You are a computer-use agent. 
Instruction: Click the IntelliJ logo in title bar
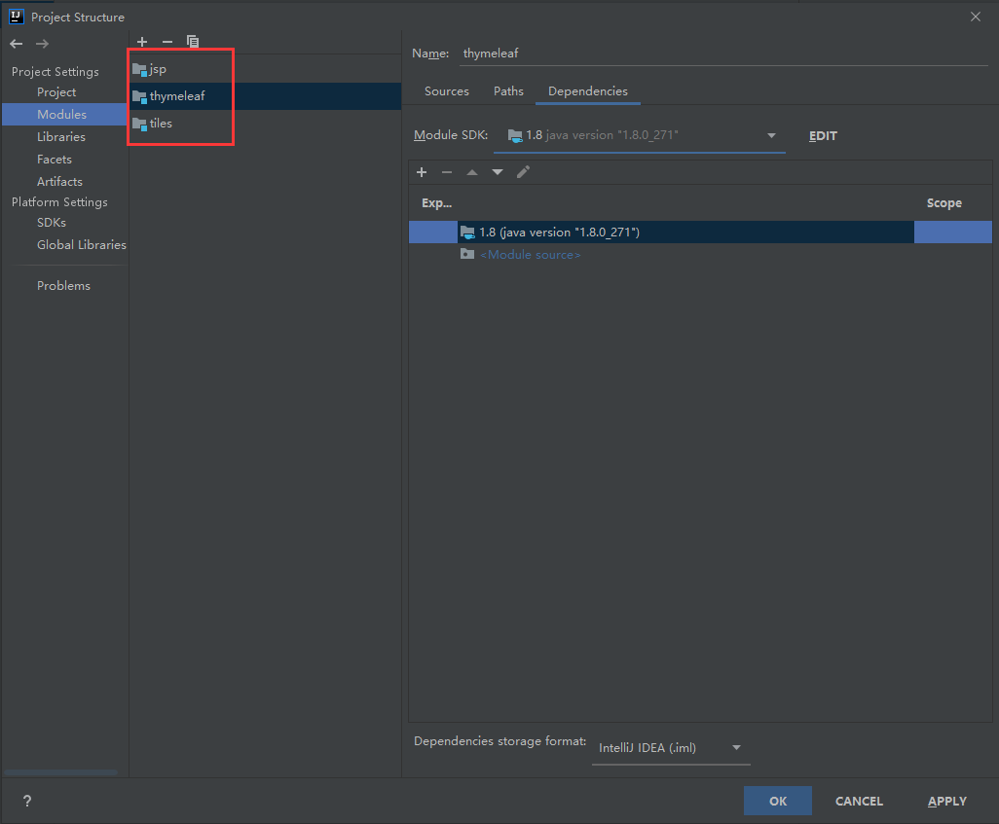[x=17, y=17]
